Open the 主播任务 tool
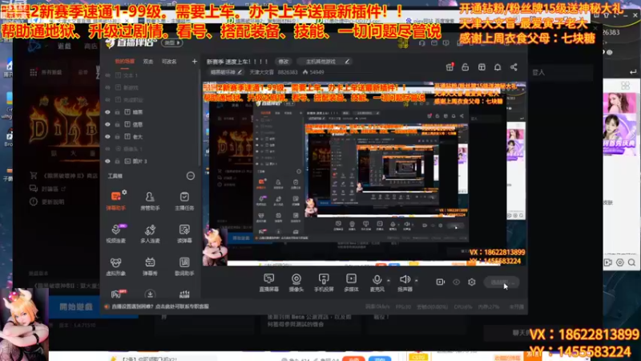 (x=184, y=201)
